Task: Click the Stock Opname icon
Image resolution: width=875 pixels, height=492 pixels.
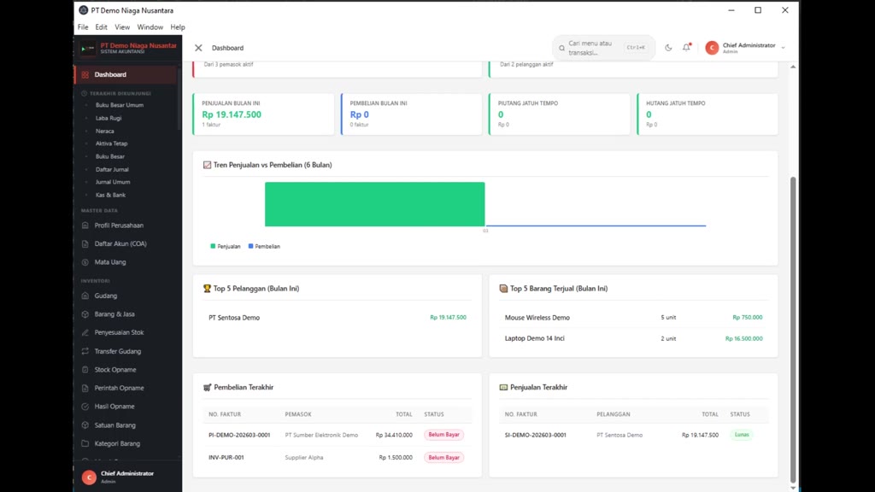Action: (x=85, y=370)
